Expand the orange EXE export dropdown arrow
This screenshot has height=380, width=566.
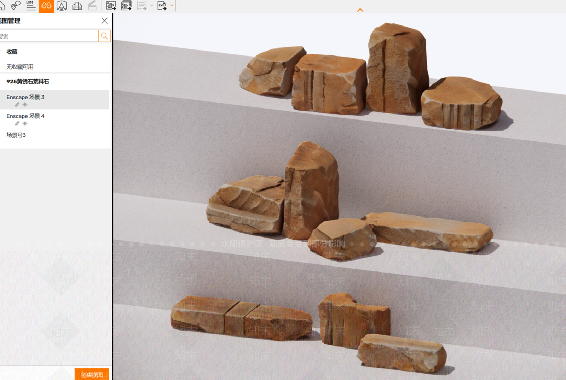click(172, 6)
